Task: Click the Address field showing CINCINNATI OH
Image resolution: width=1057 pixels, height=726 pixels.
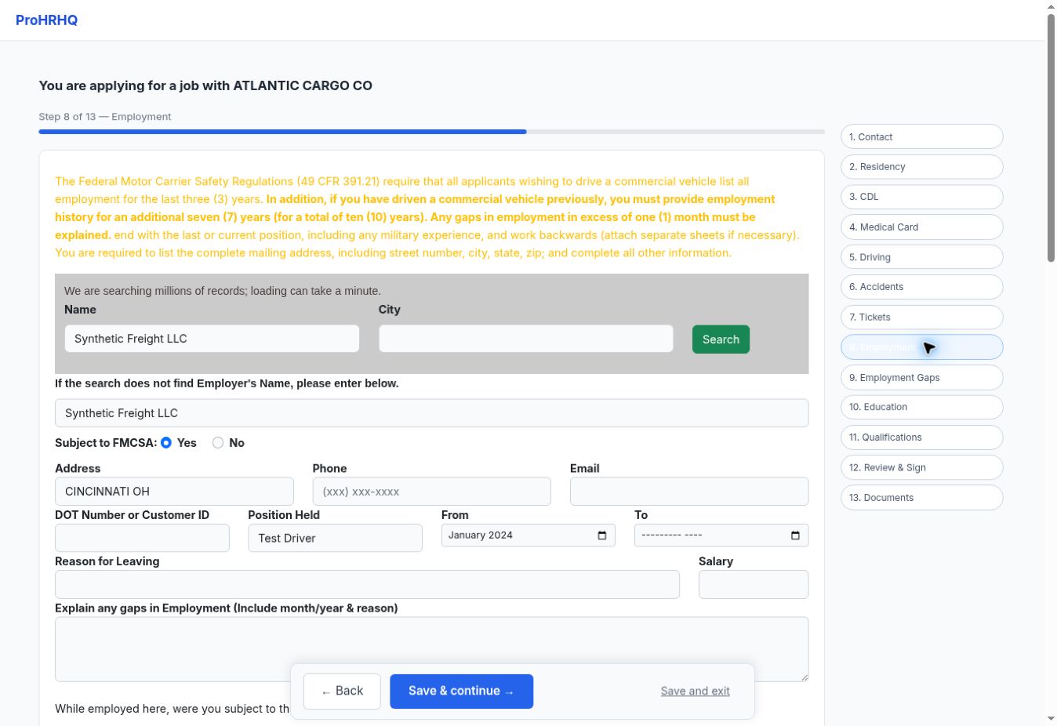Action: point(174,492)
